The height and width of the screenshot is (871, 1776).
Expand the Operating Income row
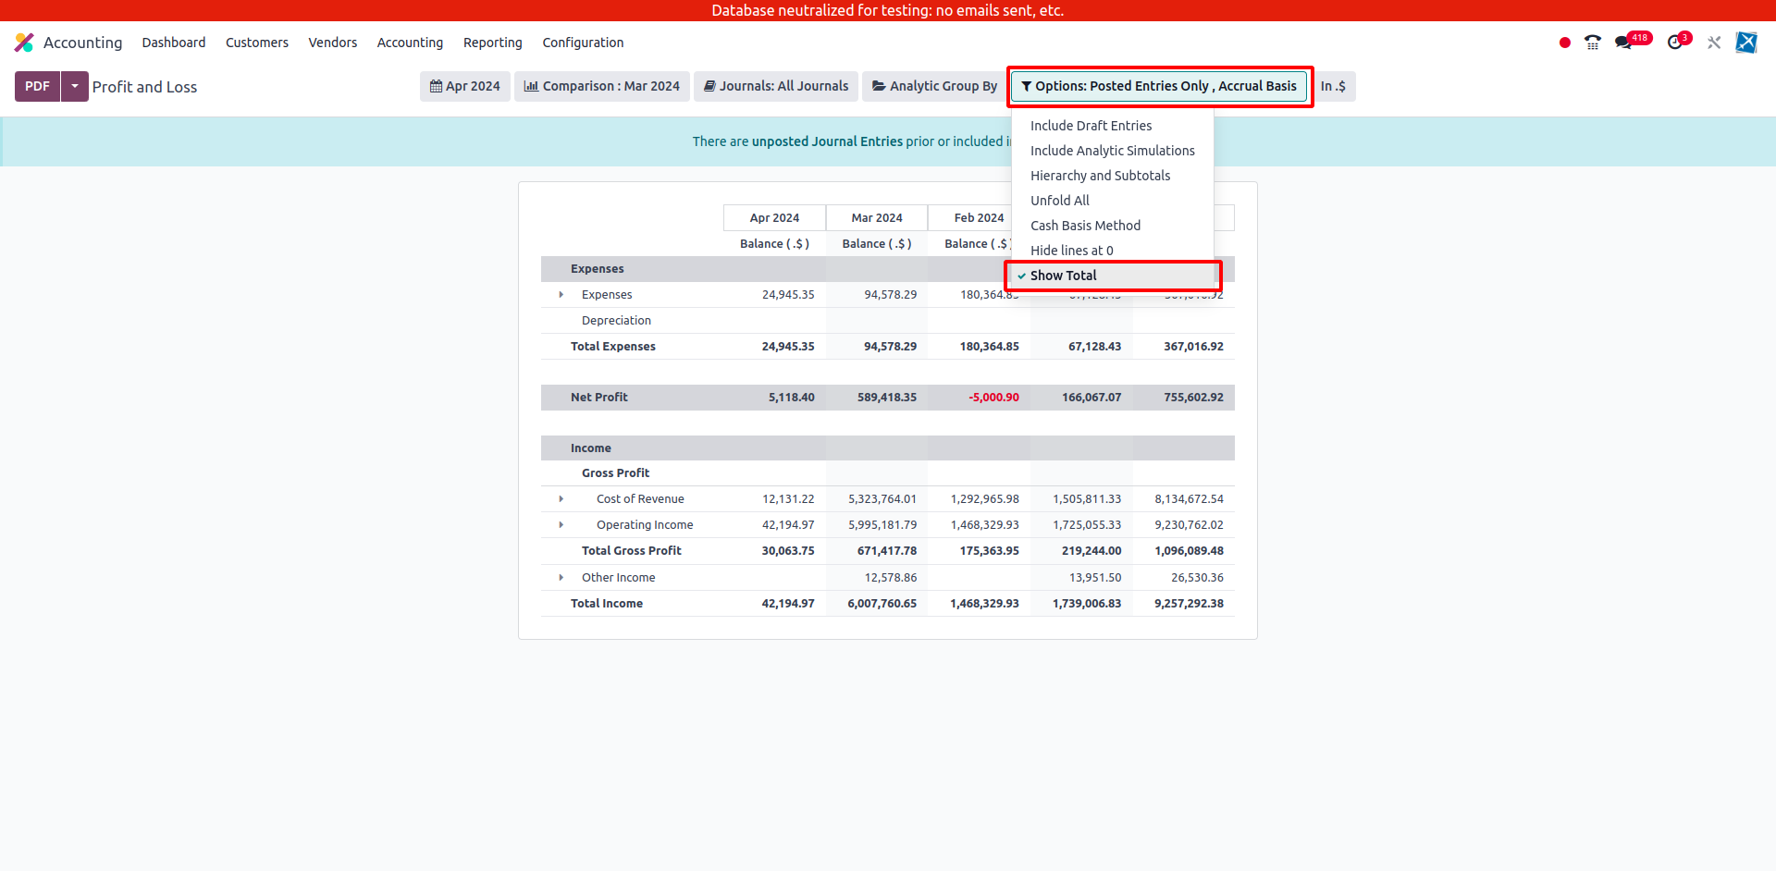561,525
